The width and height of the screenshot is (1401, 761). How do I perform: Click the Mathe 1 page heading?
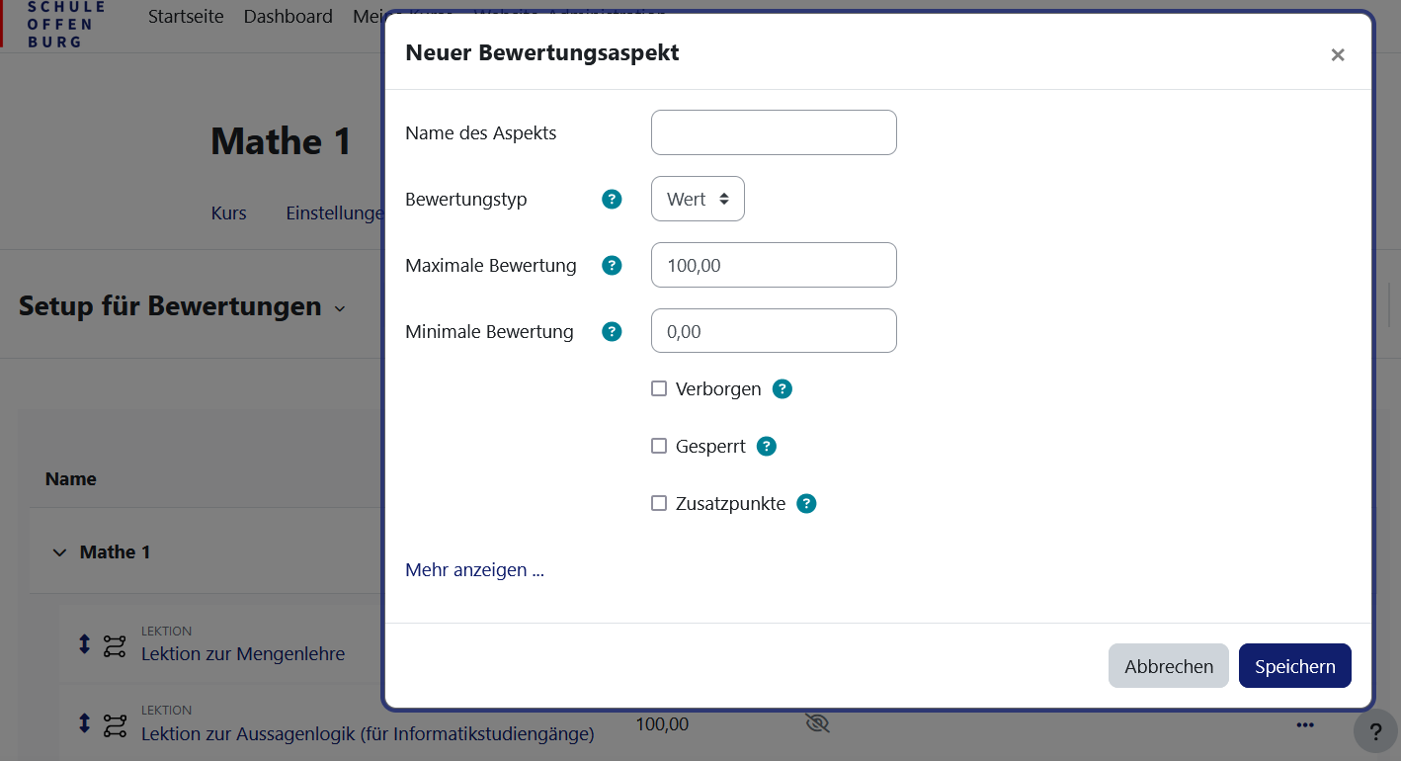[x=282, y=141]
